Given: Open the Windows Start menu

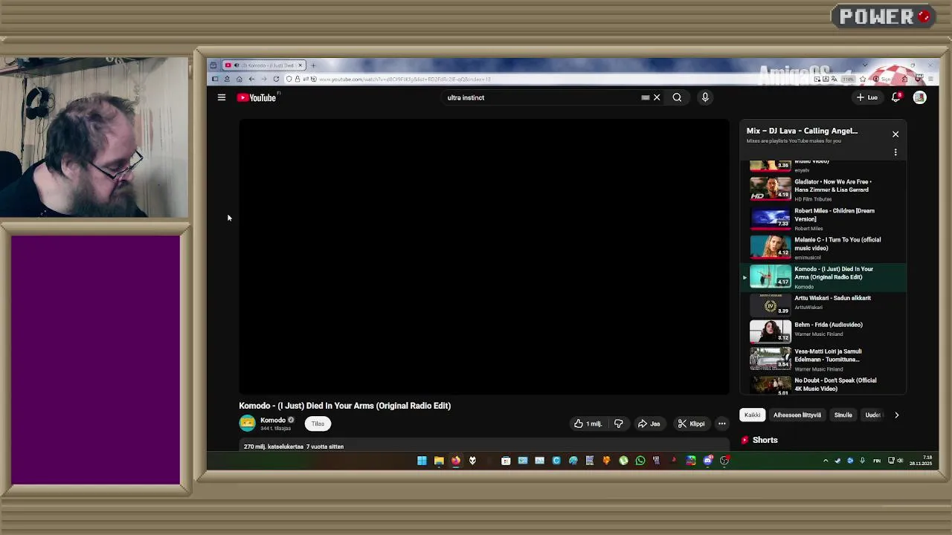Looking at the screenshot, I should click(422, 461).
